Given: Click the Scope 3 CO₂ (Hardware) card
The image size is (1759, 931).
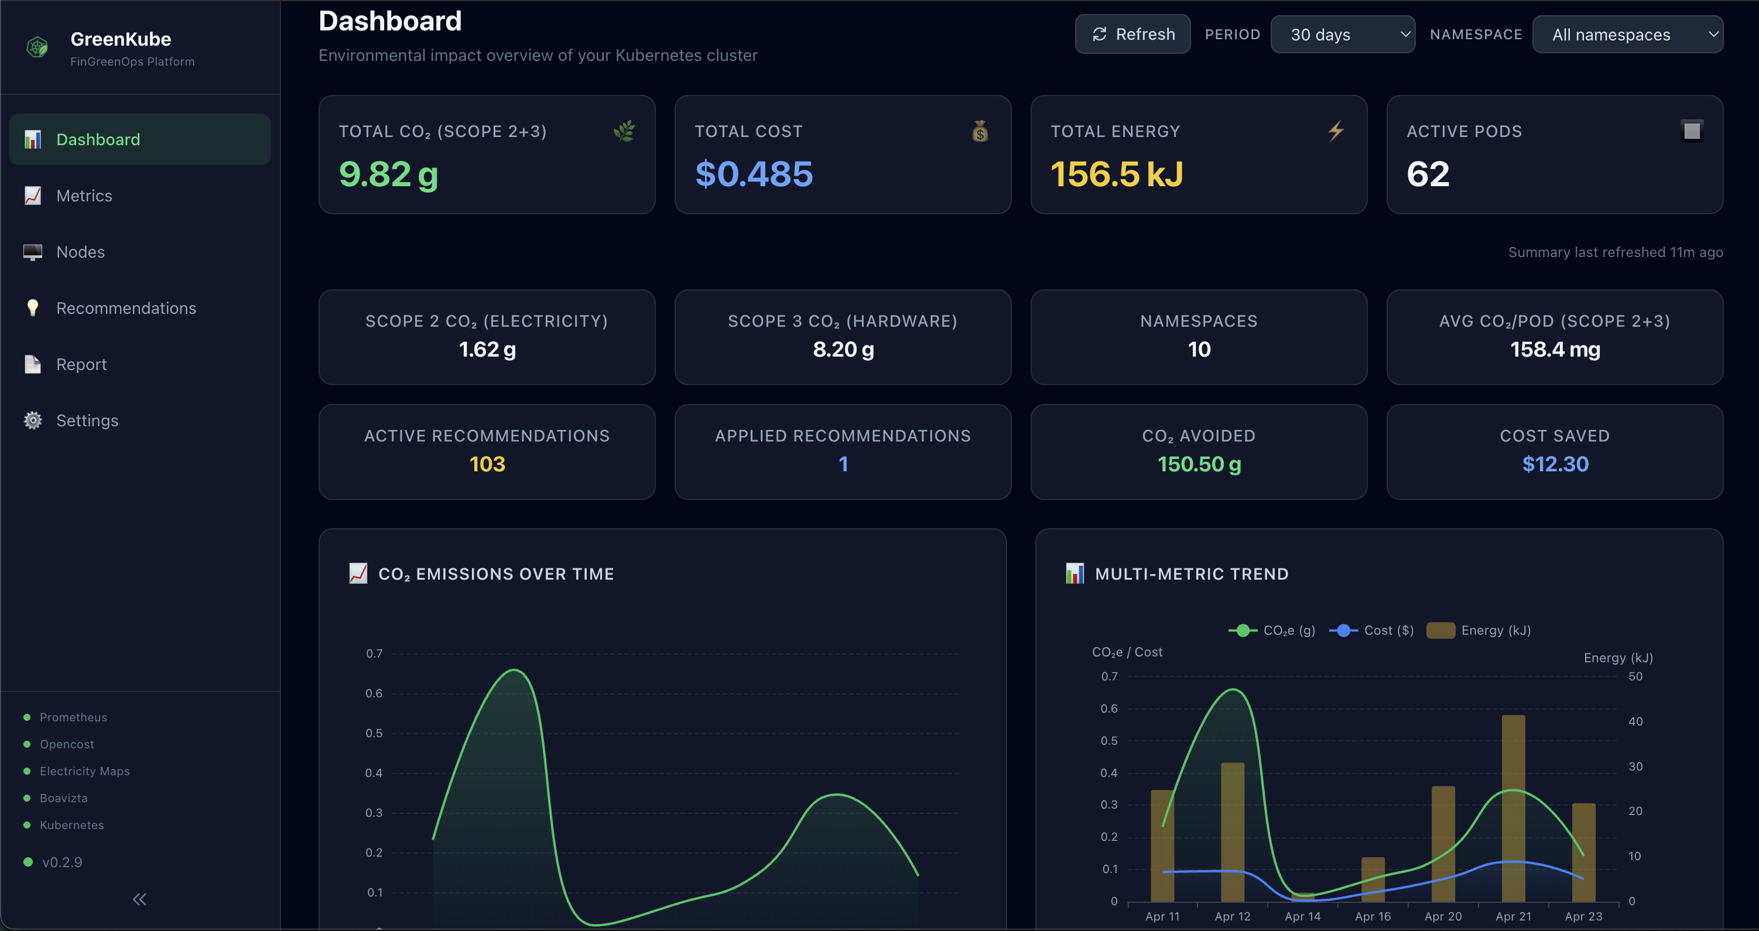Looking at the screenshot, I should [843, 337].
